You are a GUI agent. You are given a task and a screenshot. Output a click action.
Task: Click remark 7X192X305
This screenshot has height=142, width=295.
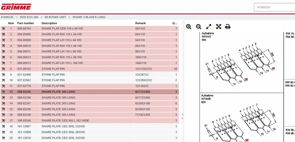[143, 115]
